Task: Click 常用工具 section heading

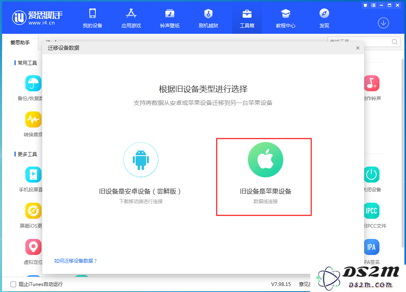Action: click(27, 63)
